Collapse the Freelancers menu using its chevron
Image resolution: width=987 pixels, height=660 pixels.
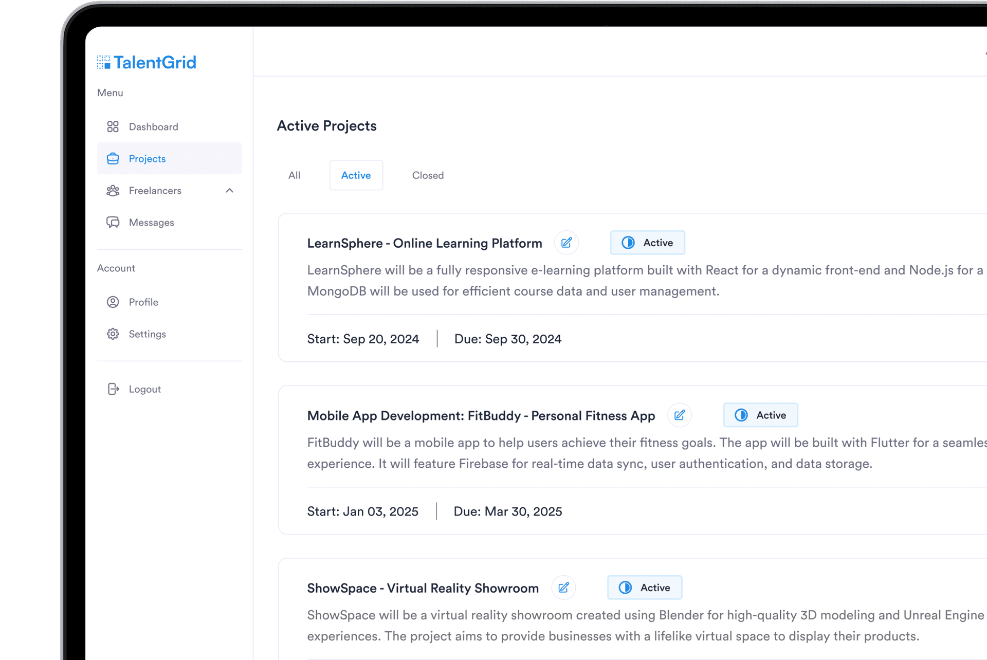[230, 190]
